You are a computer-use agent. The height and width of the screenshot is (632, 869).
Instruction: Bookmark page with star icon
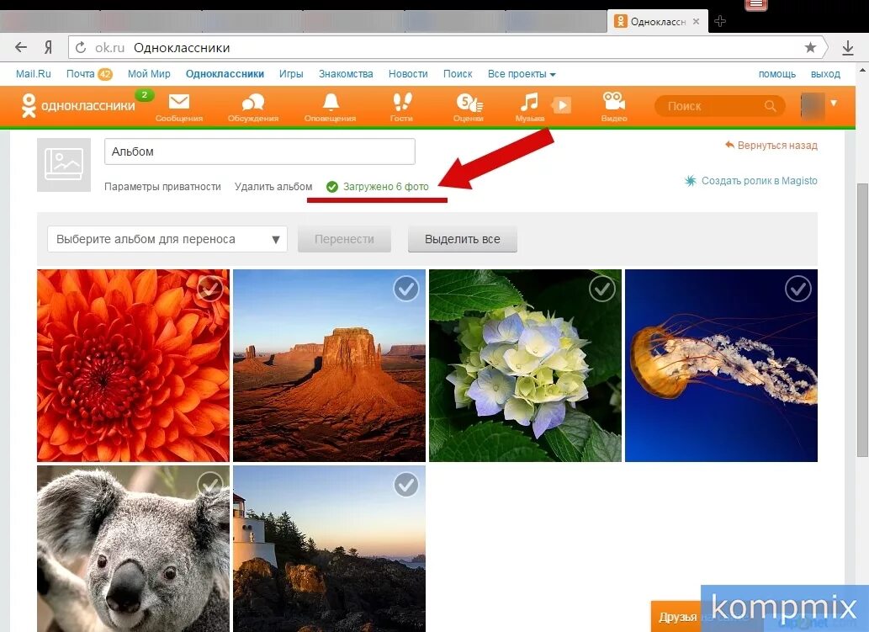810,48
